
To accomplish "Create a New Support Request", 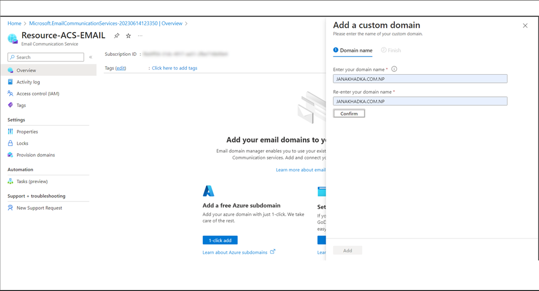I will point(39,208).
